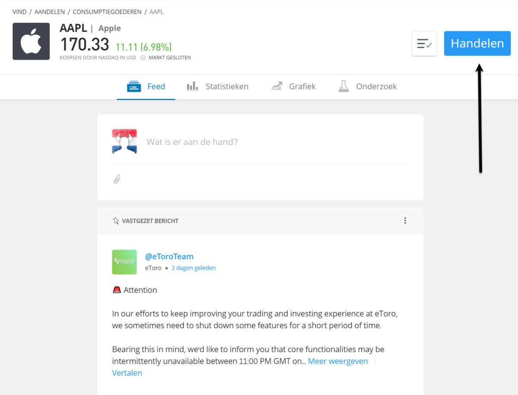Click the Feed tab icon
Screen dimensions: 518x395
point(134,86)
